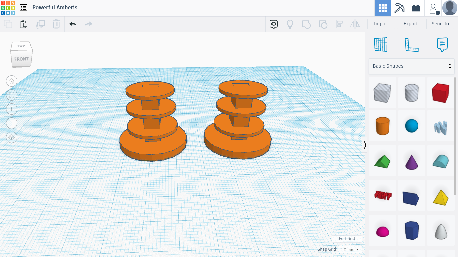This screenshot has width=458, height=257.
Task: Select the Cylinder hole shape
Action: pyautogui.click(x=412, y=92)
